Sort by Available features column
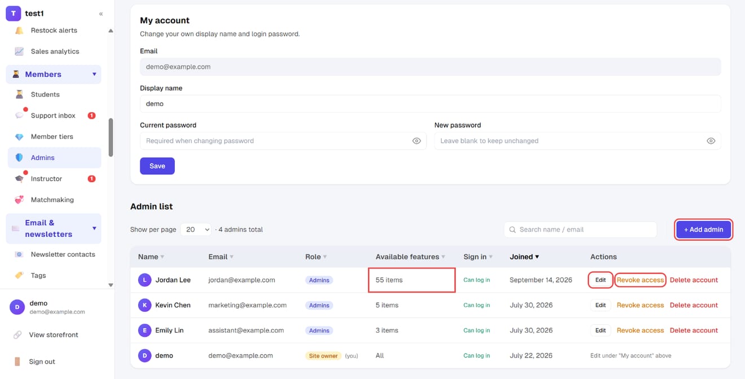Screen dimensions: 745x379 coord(410,257)
